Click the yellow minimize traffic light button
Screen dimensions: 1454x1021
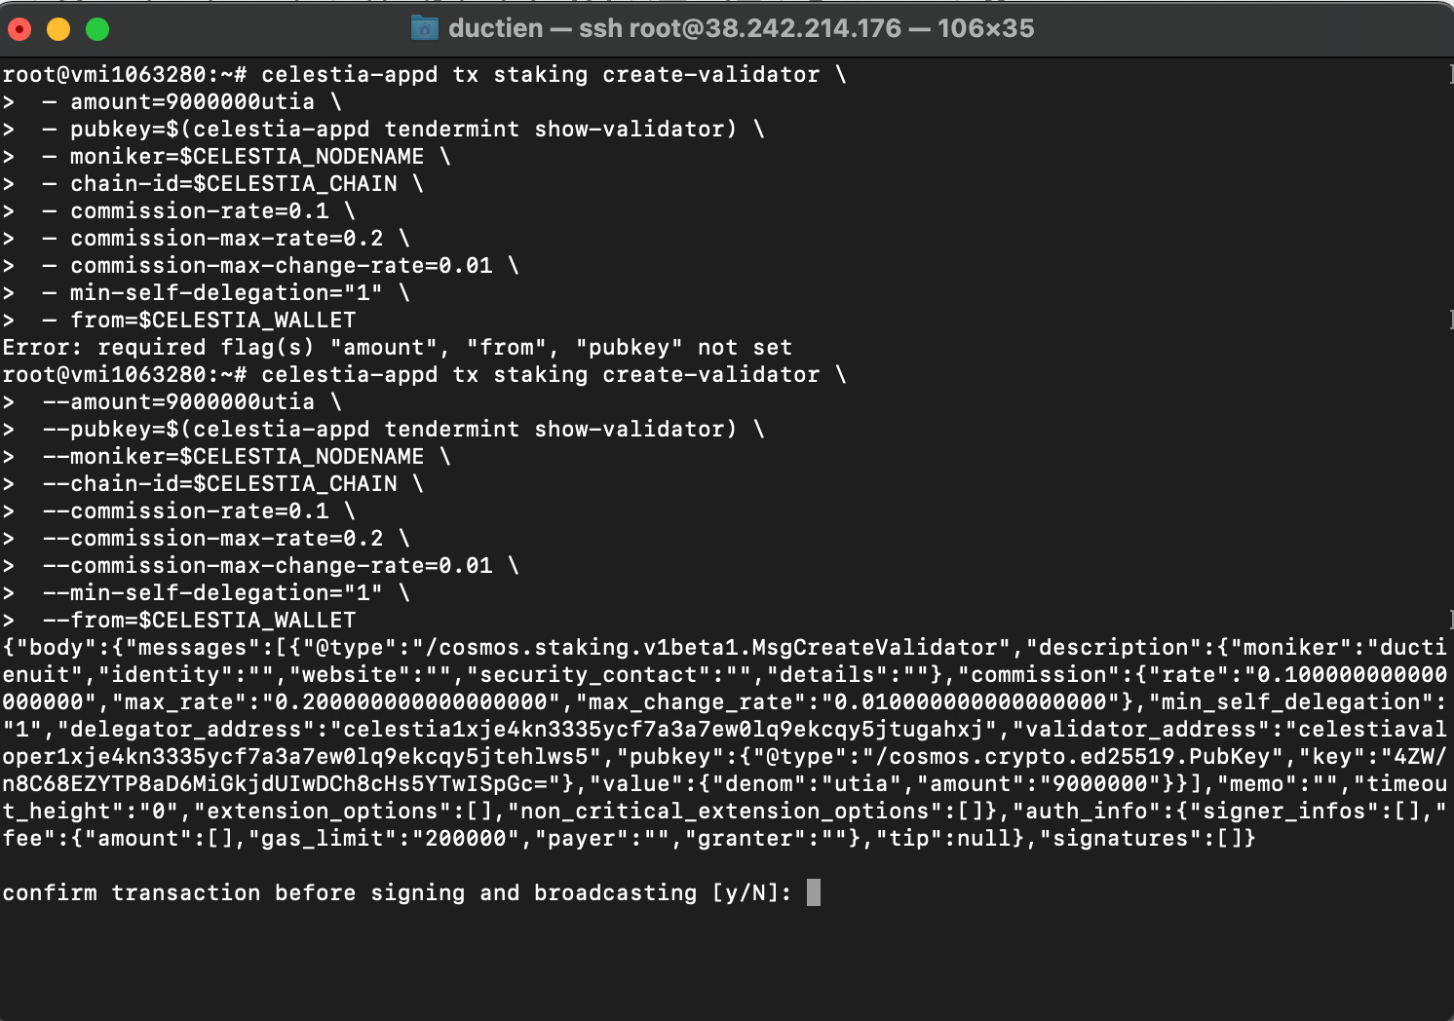click(x=58, y=30)
